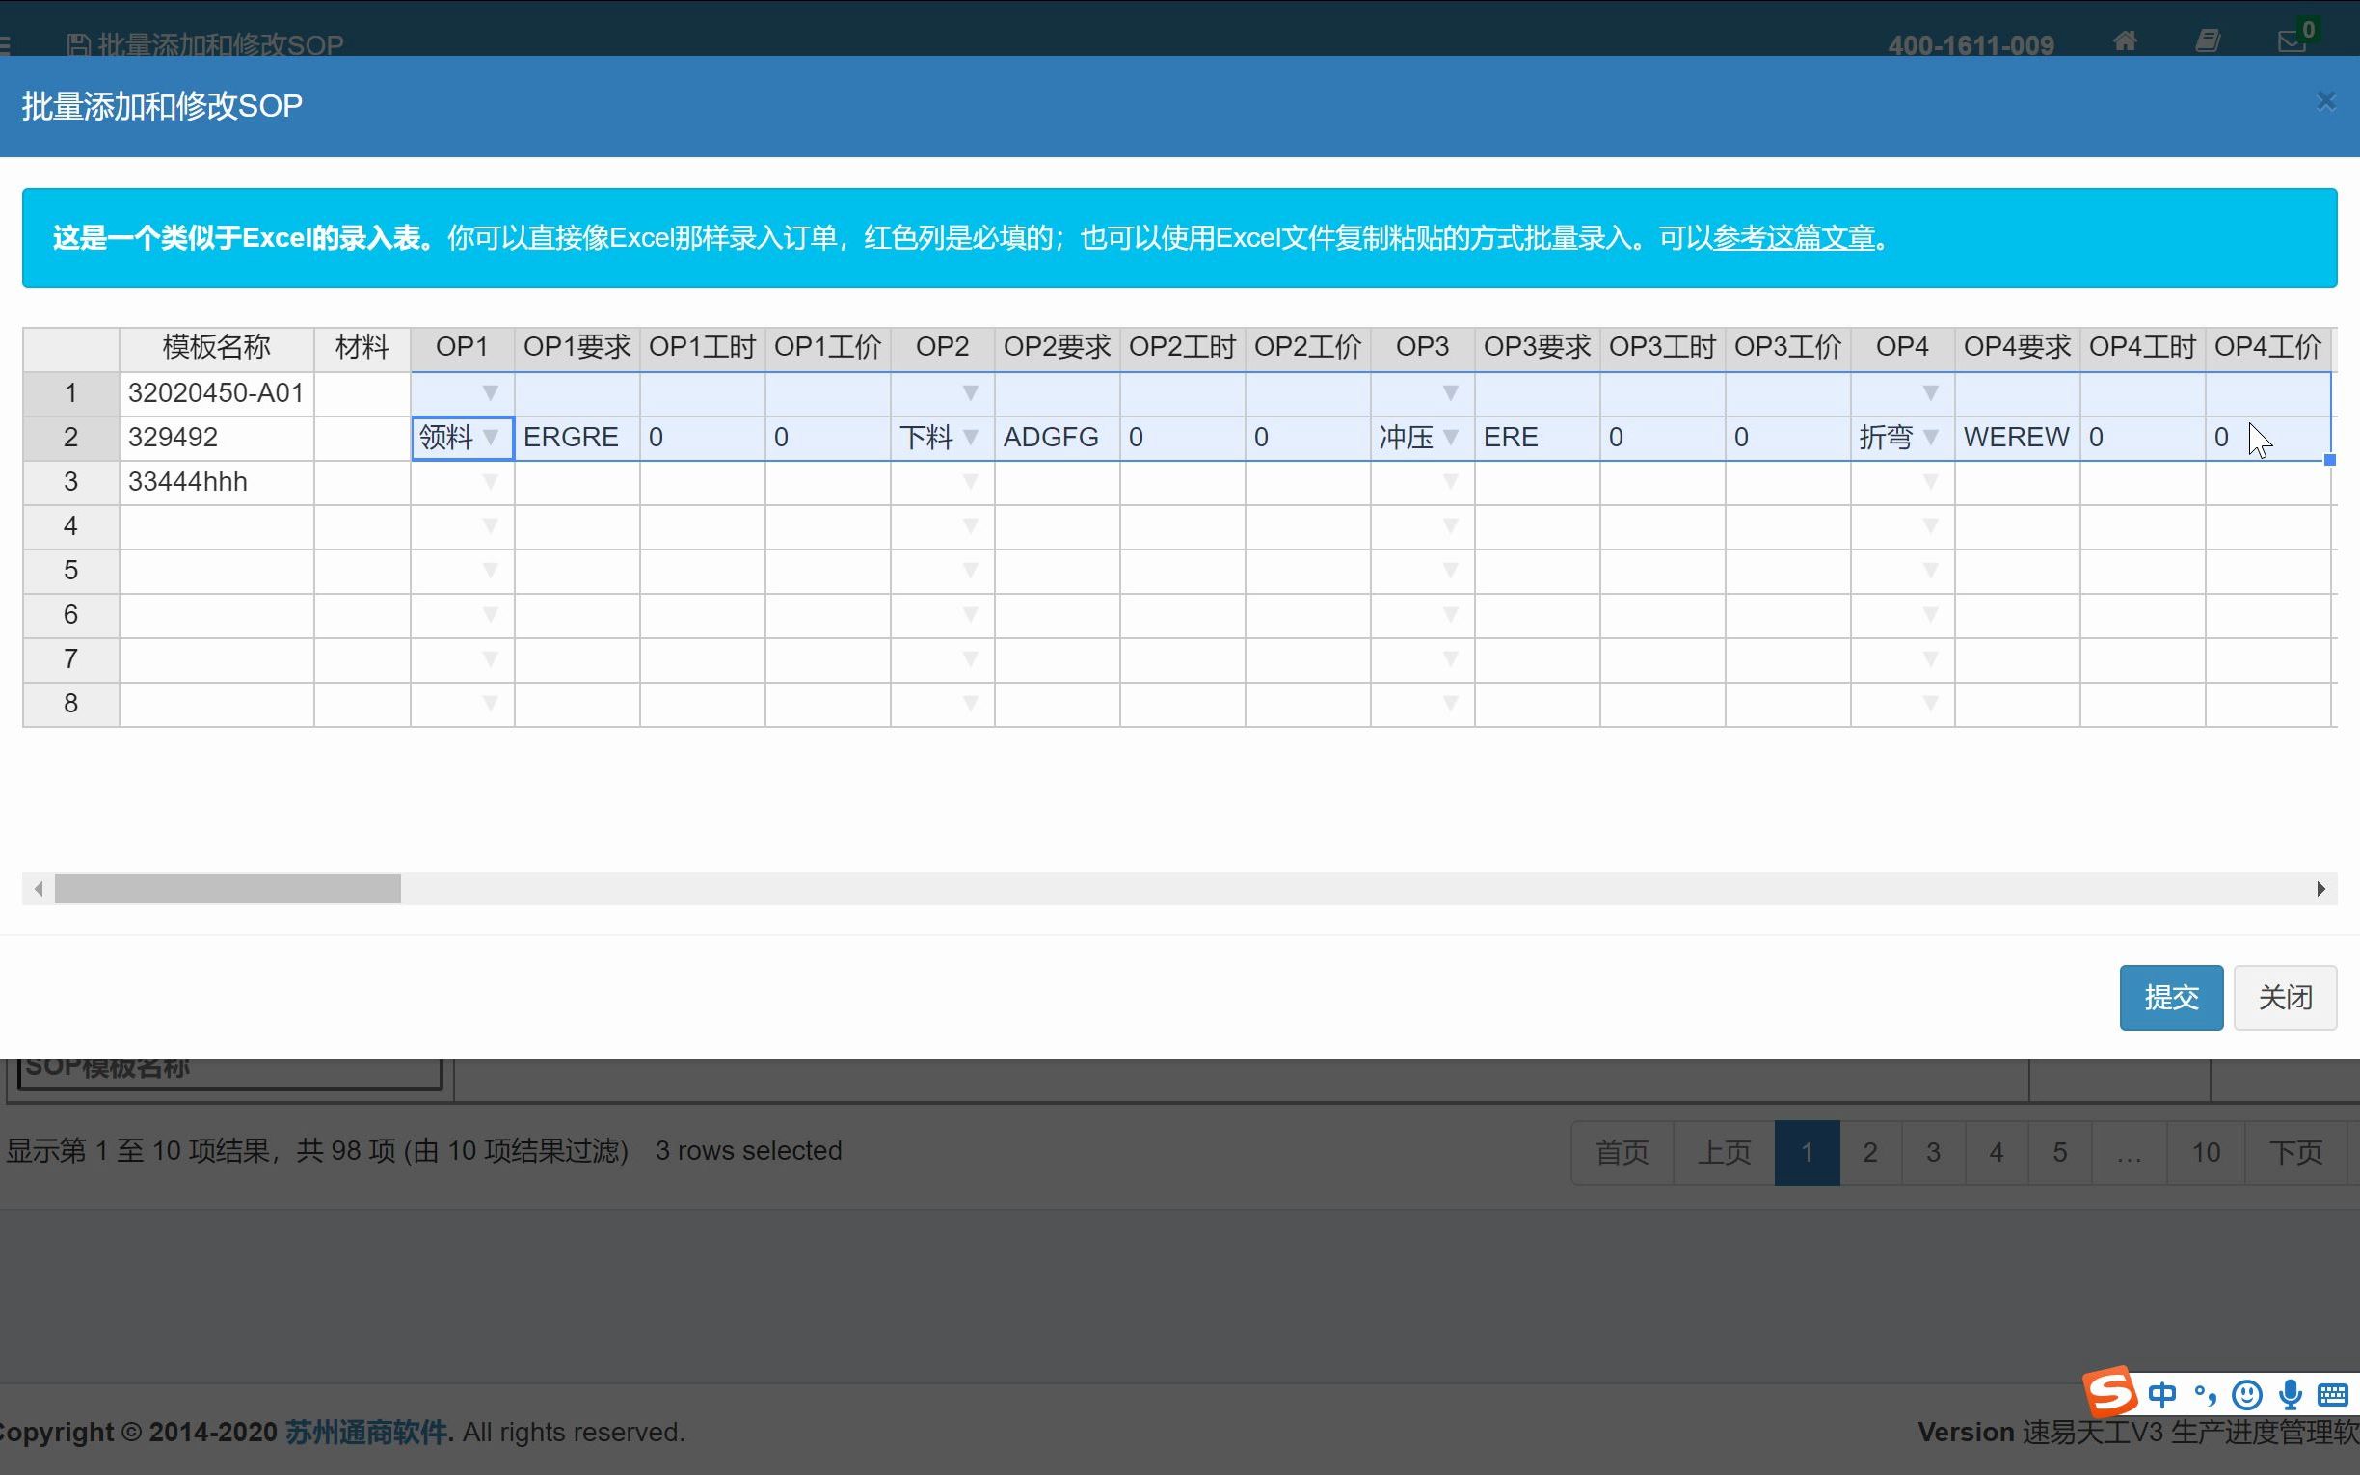Viewport: 2360px width, 1475px height.
Task: Click Sogou emoji smiley icon
Action: tap(2247, 1395)
